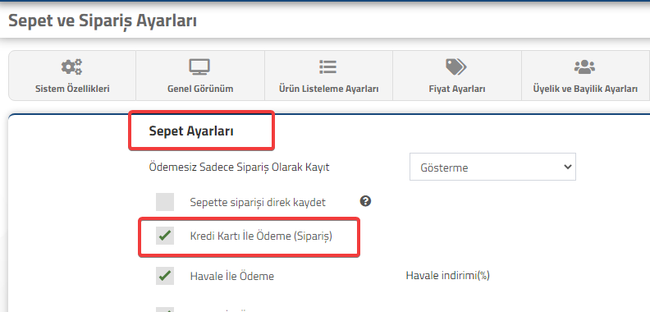Click the Sepette siparişi direk kaydet label text
Image resolution: width=650 pixels, height=312 pixels.
[258, 203]
